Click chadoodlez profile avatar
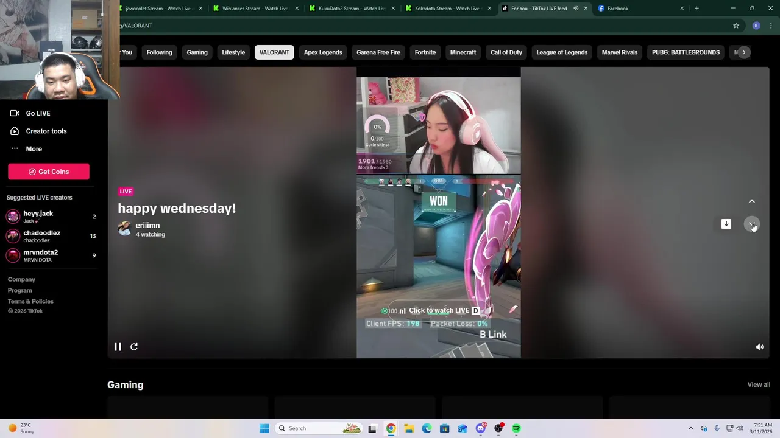The image size is (780, 438). click(x=13, y=236)
